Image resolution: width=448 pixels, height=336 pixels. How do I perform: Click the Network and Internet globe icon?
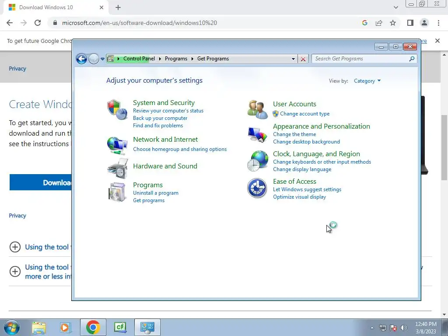coord(117,145)
